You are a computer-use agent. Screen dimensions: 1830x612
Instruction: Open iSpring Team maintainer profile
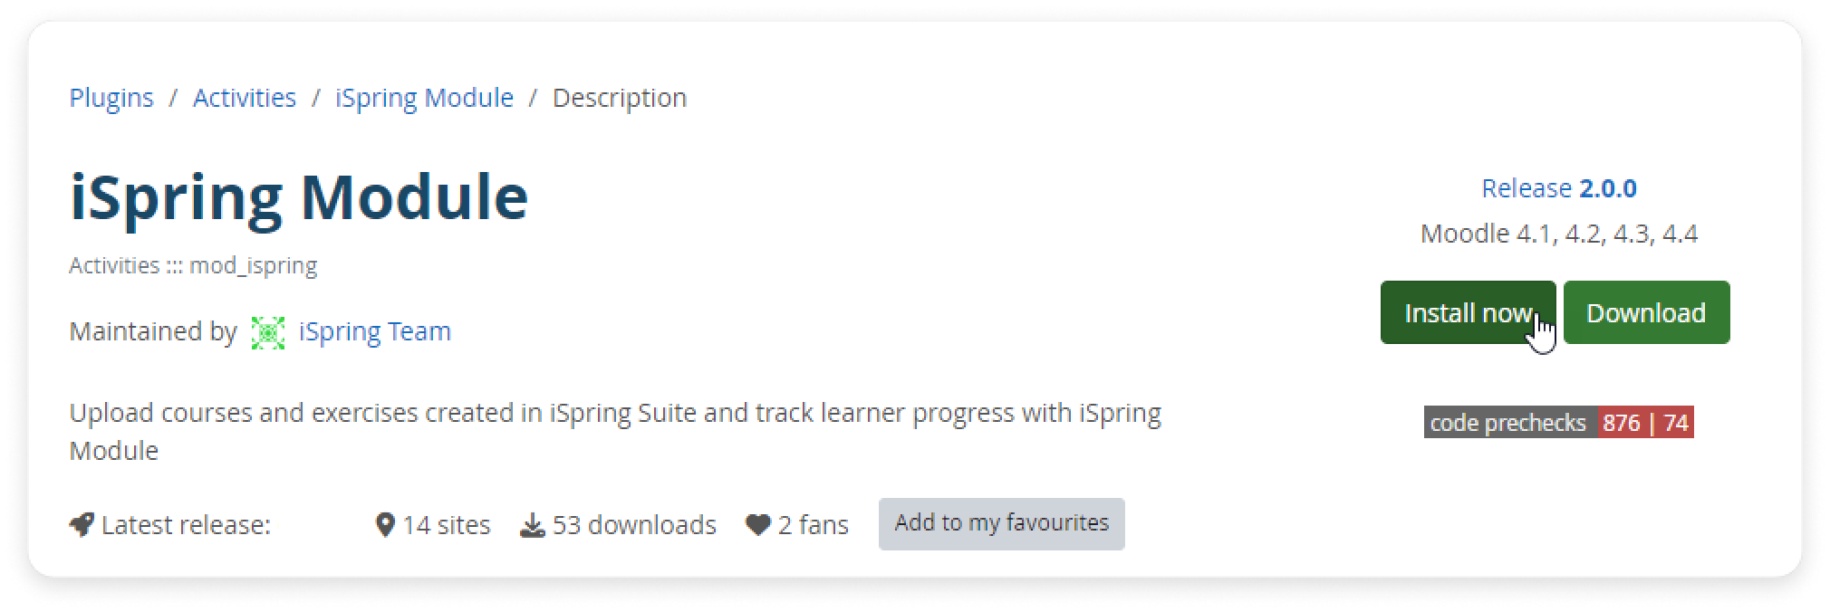click(x=374, y=331)
